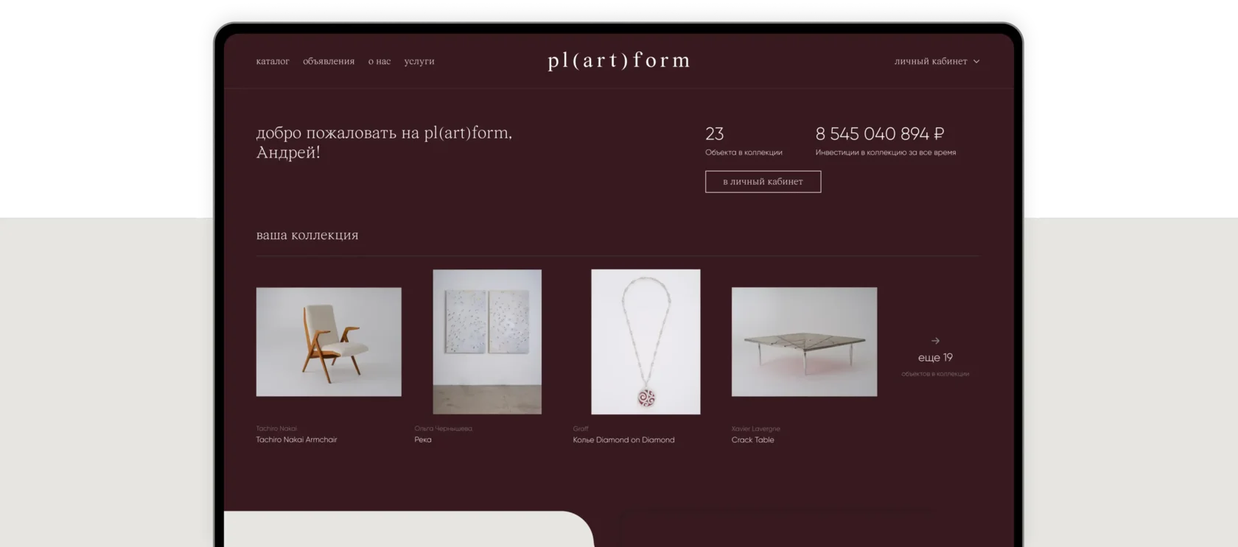
Task: Click the в личный кабинет button
Action: 763,182
